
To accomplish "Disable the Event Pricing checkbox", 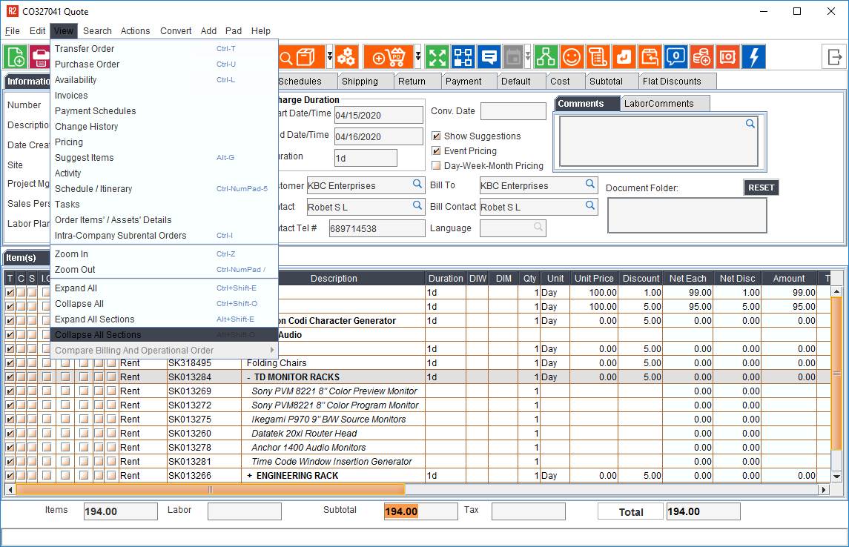I will click(x=436, y=151).
